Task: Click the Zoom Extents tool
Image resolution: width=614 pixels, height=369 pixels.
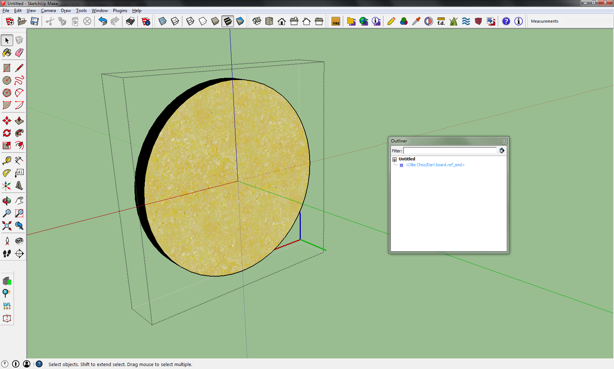Action: pos(7,226)
